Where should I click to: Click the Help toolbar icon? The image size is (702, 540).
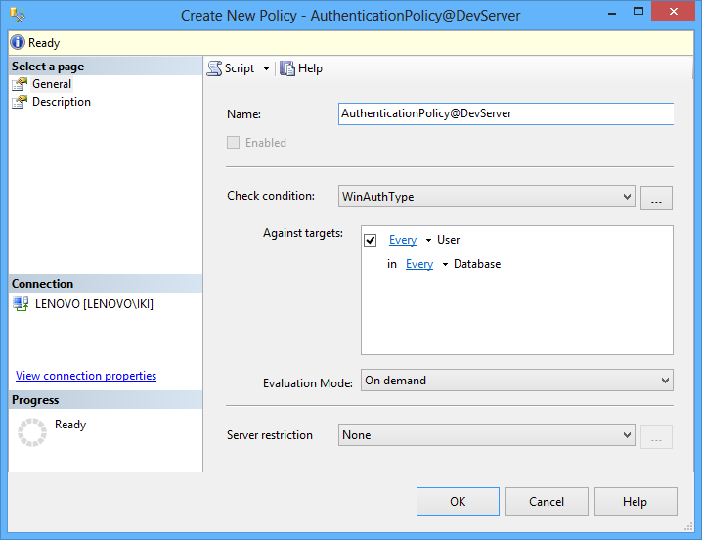click(287, 68)
